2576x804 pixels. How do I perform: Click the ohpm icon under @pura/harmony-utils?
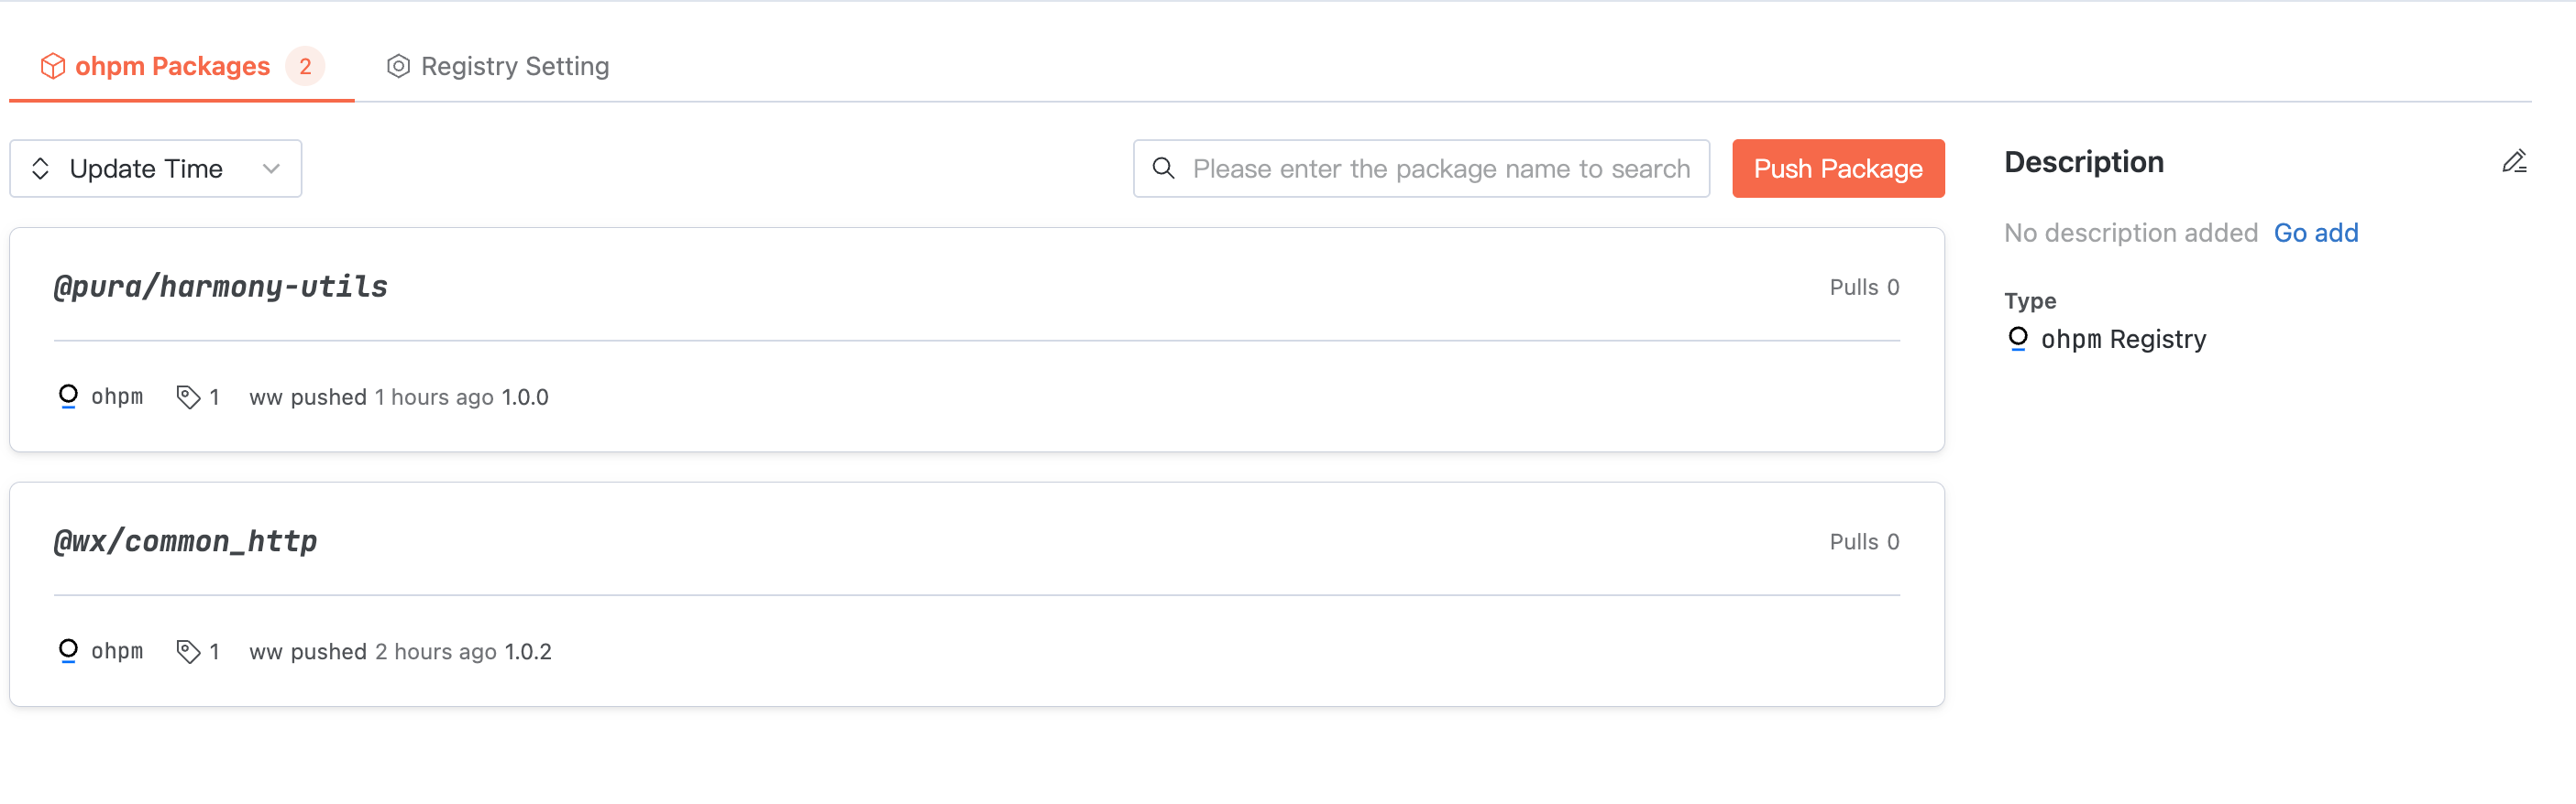68,397
